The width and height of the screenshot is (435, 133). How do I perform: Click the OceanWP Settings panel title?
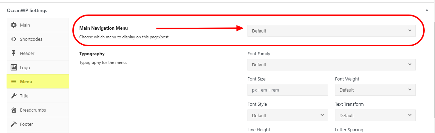(27, 10)
